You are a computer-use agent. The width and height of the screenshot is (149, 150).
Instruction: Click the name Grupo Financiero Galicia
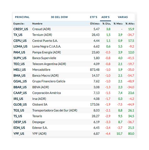pyautogui.click(x=49, y=81)
